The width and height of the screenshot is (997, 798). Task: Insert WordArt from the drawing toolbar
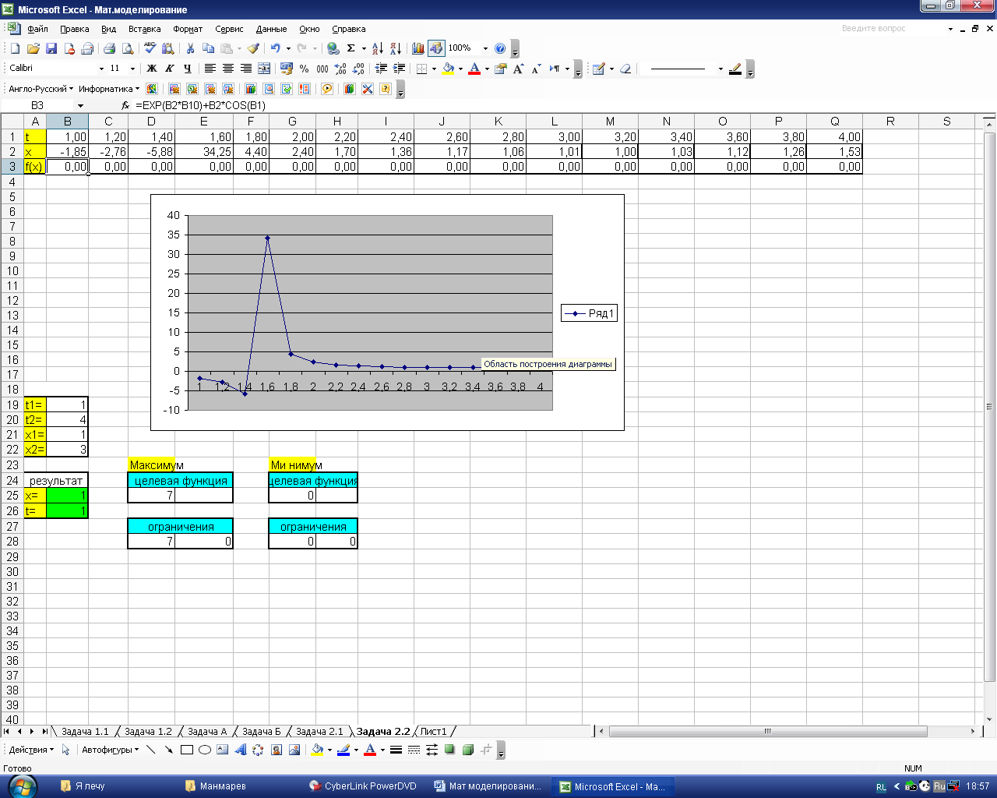[240, 750]
